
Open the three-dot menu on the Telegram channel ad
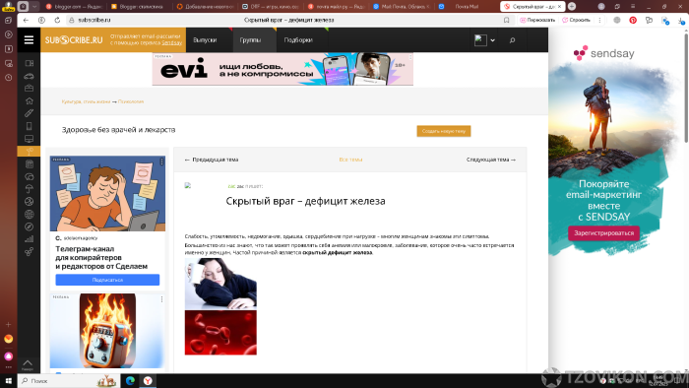[x=161, y=162]
